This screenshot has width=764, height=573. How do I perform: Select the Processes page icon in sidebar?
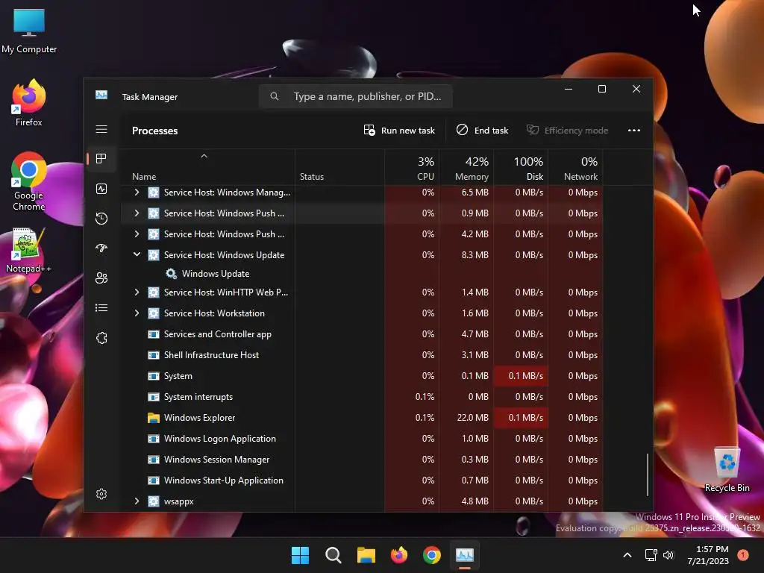click(x=101, y=159)
